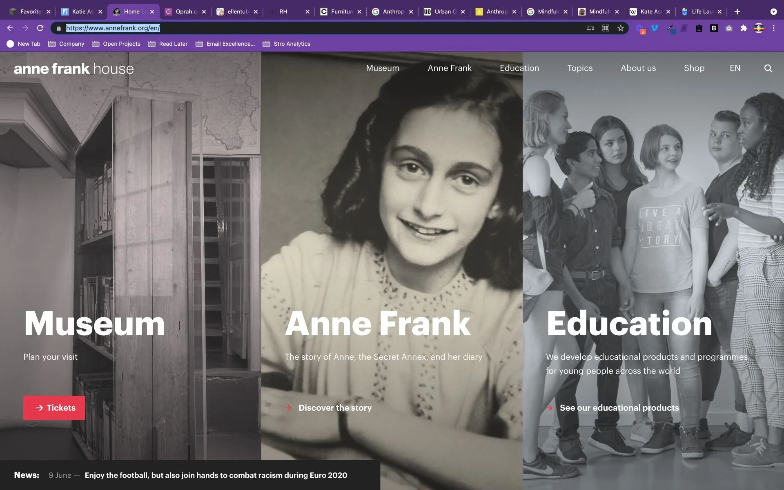
Task: Reload the page with the refresh icon
Action: pos(40,28)
